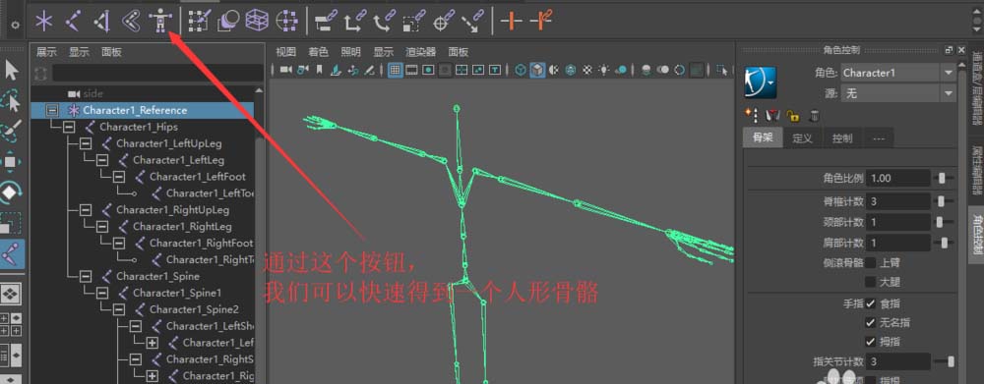984x384 pixels.
Task: Toggle the viewport grid button
Action: coord(395,70)
